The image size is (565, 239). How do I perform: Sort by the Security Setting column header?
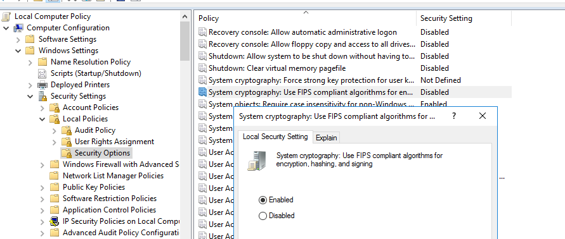[x=464, y=18]
